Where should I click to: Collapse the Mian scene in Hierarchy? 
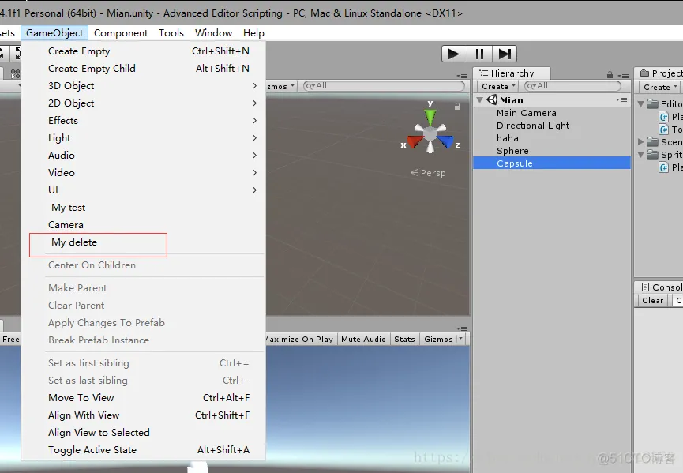click(479, 100)
